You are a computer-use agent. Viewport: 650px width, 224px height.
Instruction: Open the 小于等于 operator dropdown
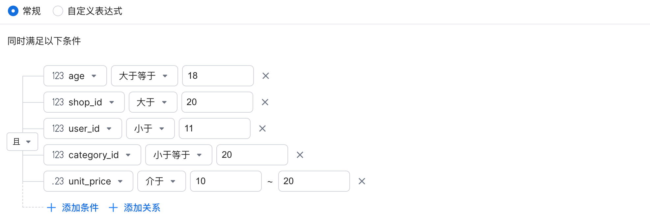click(178, 155)
